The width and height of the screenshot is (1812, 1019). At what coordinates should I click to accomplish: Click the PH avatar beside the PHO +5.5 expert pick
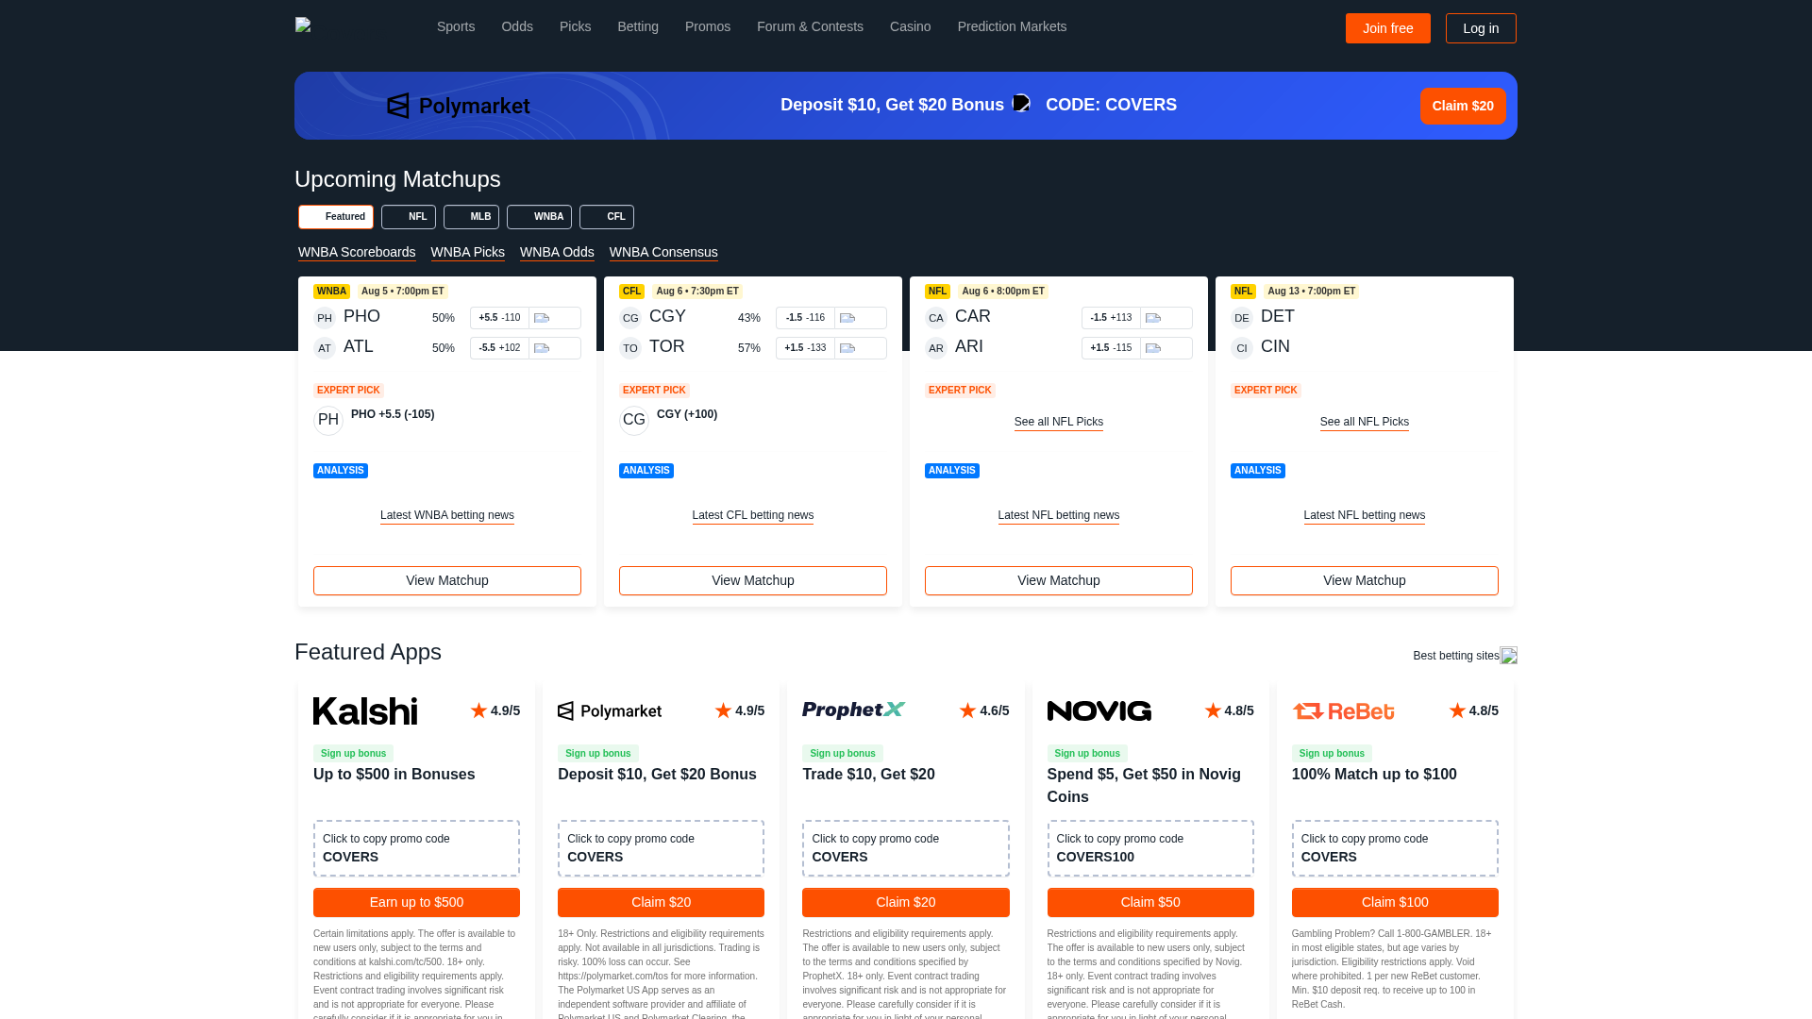pyautogui.click(x=328, y=420)
